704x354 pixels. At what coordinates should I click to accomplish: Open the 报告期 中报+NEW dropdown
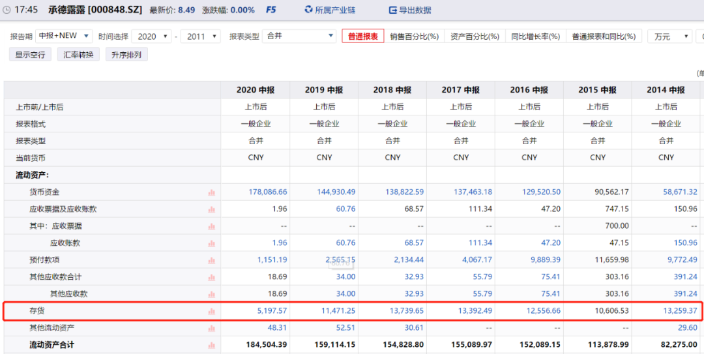click(x=64, y=37)
